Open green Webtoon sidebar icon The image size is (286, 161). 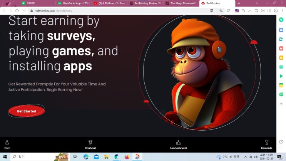tap(281, 94)
